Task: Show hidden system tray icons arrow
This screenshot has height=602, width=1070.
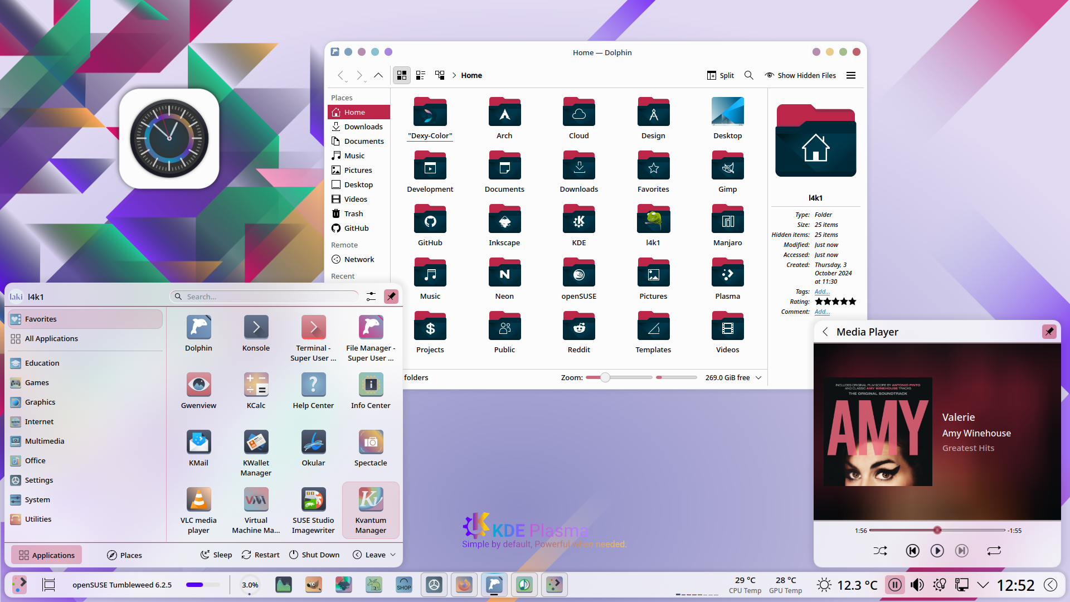Action: pyautogui.click(x=983, y=585)
